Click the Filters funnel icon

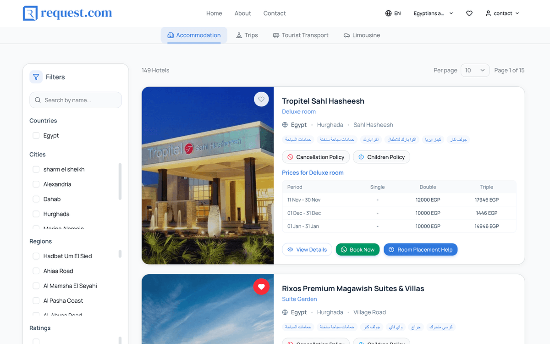(36, 77)
